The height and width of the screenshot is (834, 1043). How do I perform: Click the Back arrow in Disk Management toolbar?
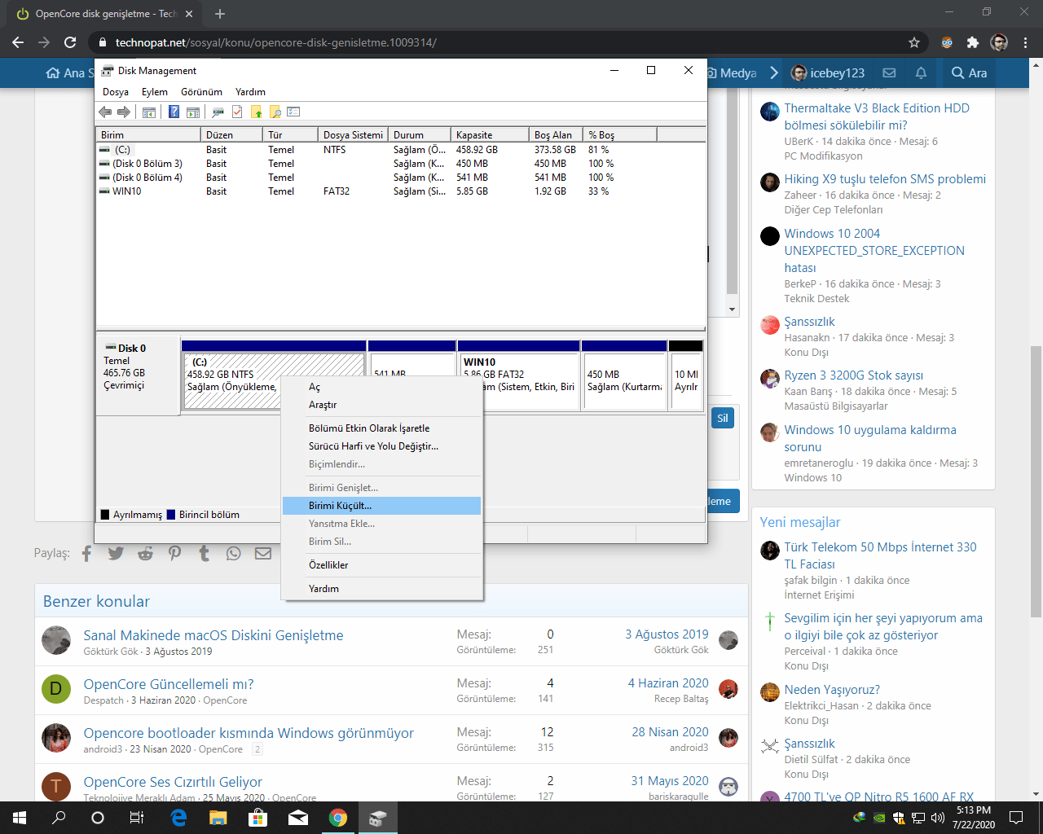click(x=105, y=112)
